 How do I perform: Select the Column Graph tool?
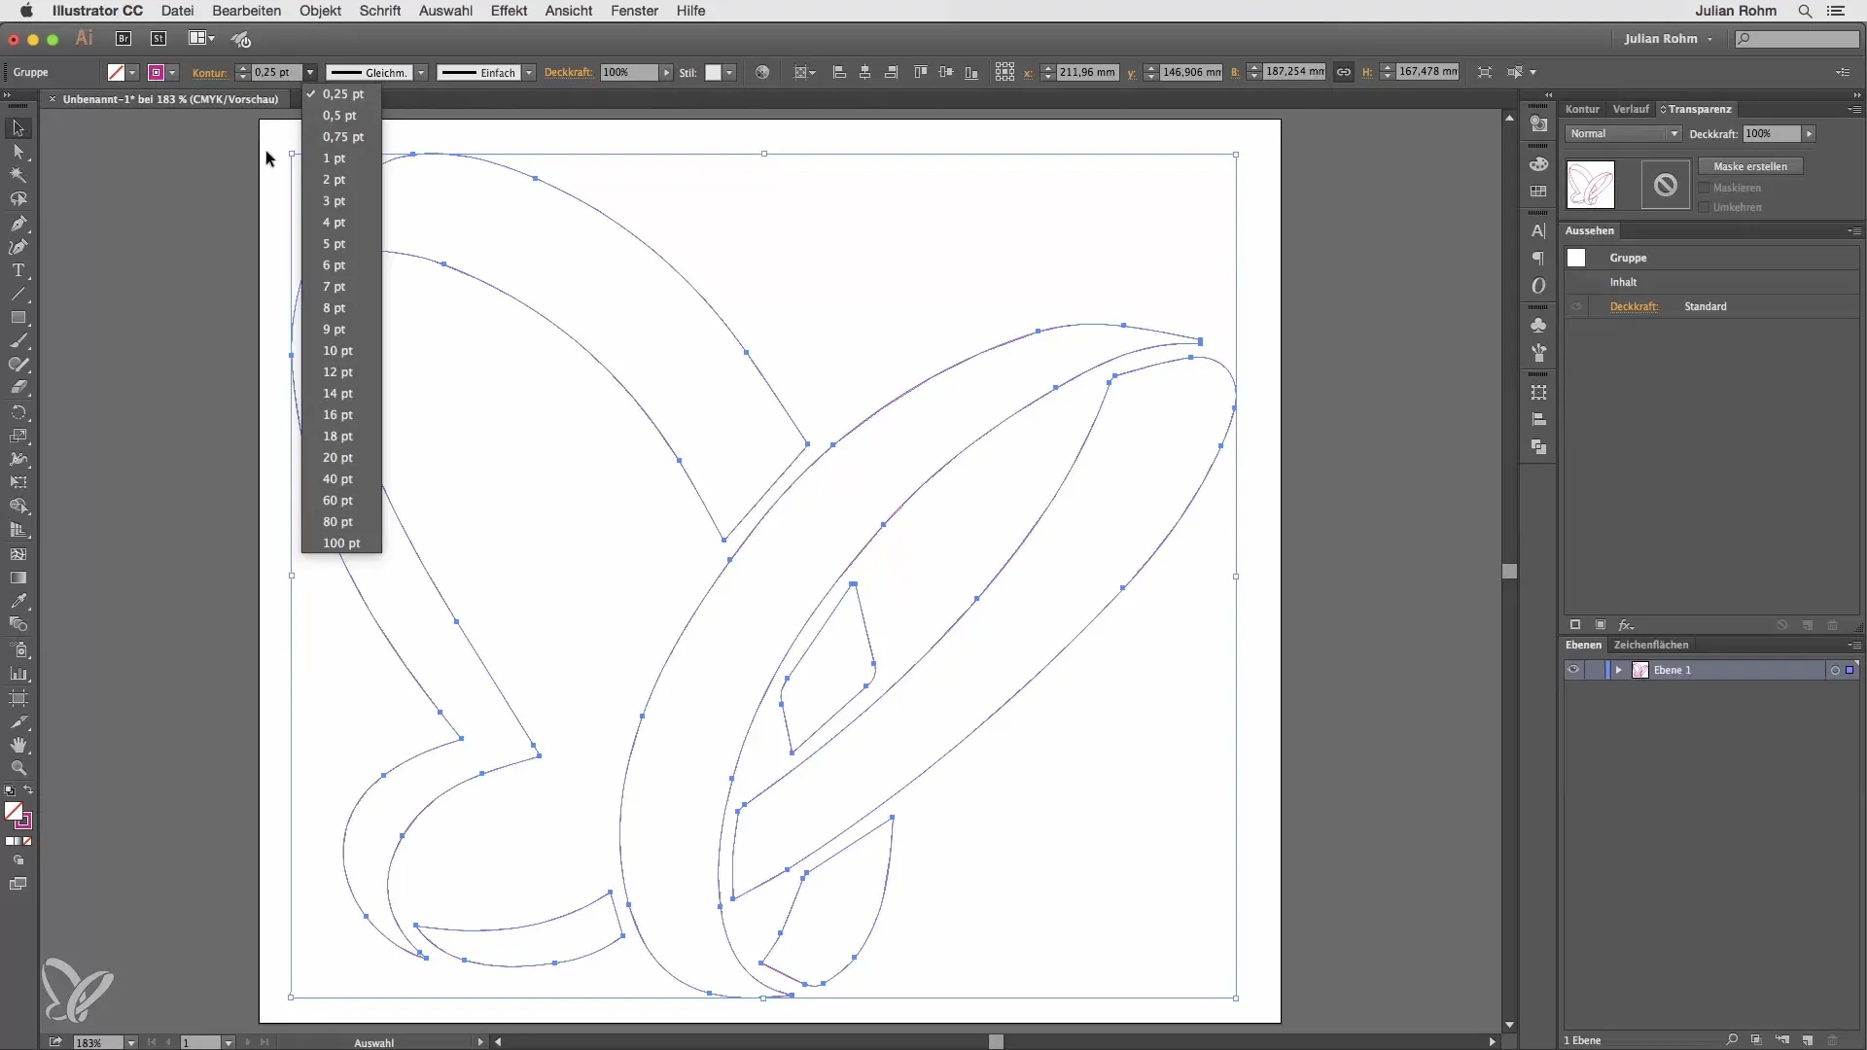tap(18, 673)
